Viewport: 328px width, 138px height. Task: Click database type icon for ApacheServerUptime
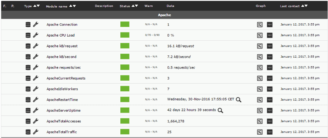[28, 110]
